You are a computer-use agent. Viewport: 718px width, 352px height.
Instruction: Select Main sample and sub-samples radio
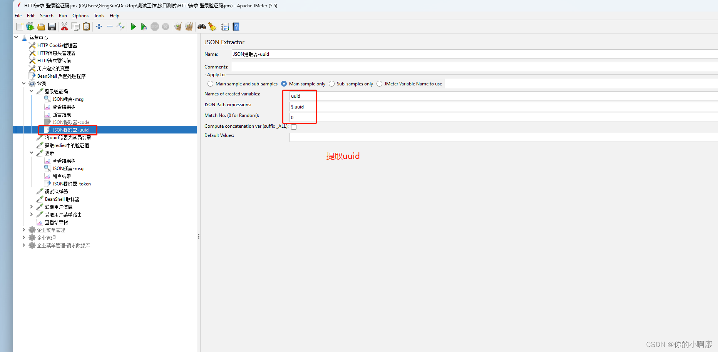point(210,84)
